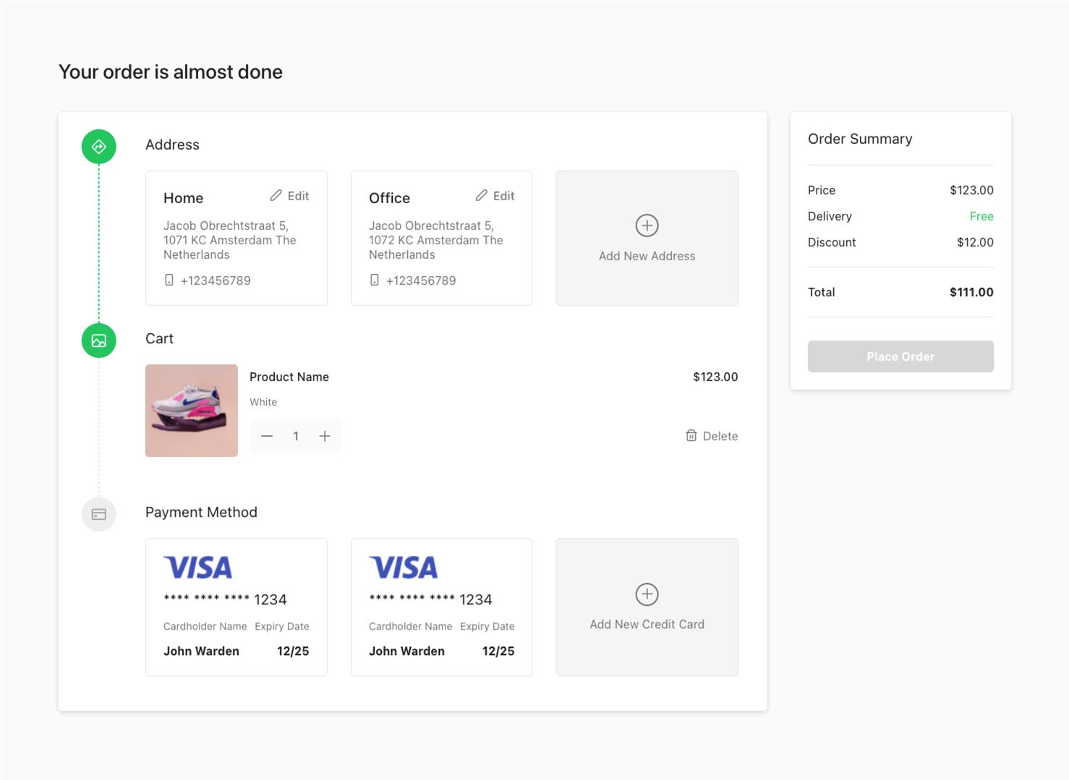Increase product quantity with plus button

[x=325, y=436]
